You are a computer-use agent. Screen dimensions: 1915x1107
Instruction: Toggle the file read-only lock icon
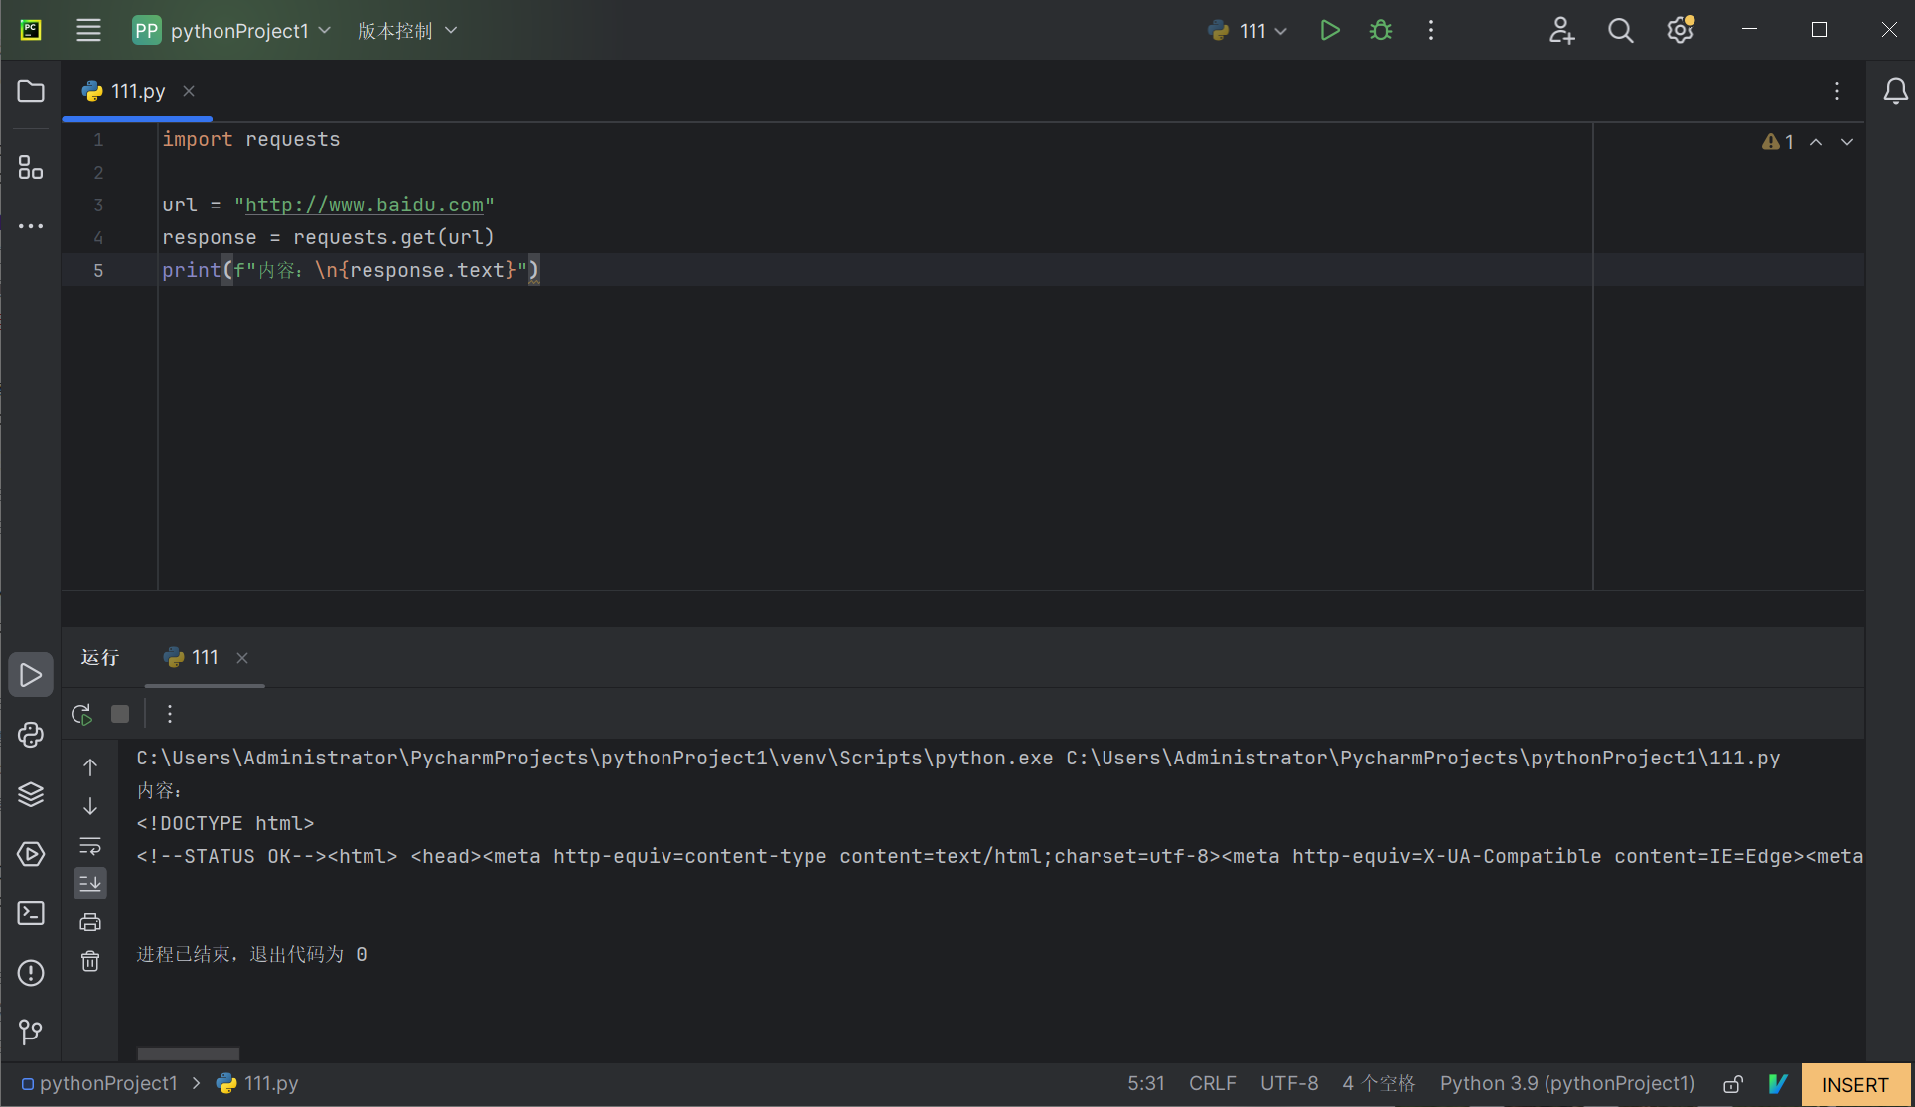click(1733, 1084)
